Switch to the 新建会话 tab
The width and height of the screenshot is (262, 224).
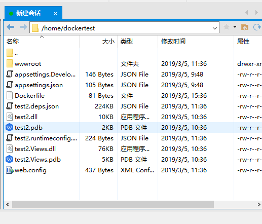click(x=33, y=13)
